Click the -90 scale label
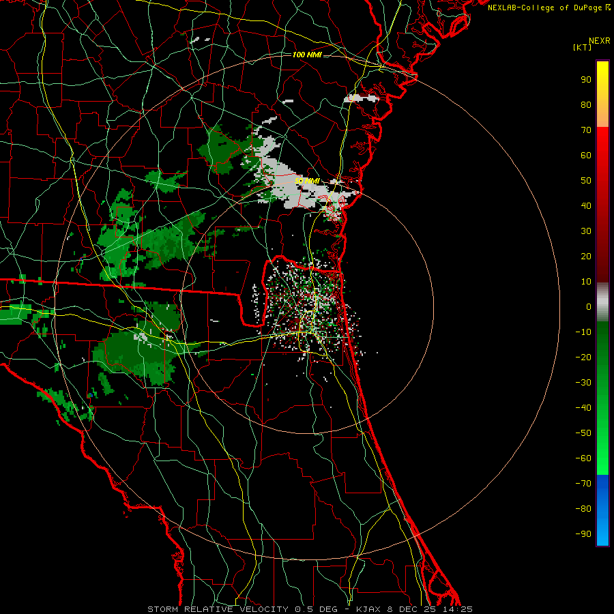Screen dimensions: 614x614 [x=583, y=534]
